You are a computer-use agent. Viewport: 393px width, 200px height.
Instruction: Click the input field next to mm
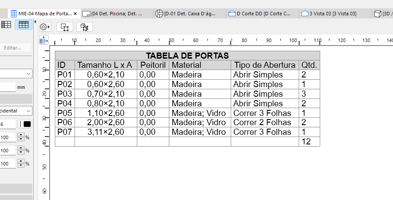(x=7, y=87)
